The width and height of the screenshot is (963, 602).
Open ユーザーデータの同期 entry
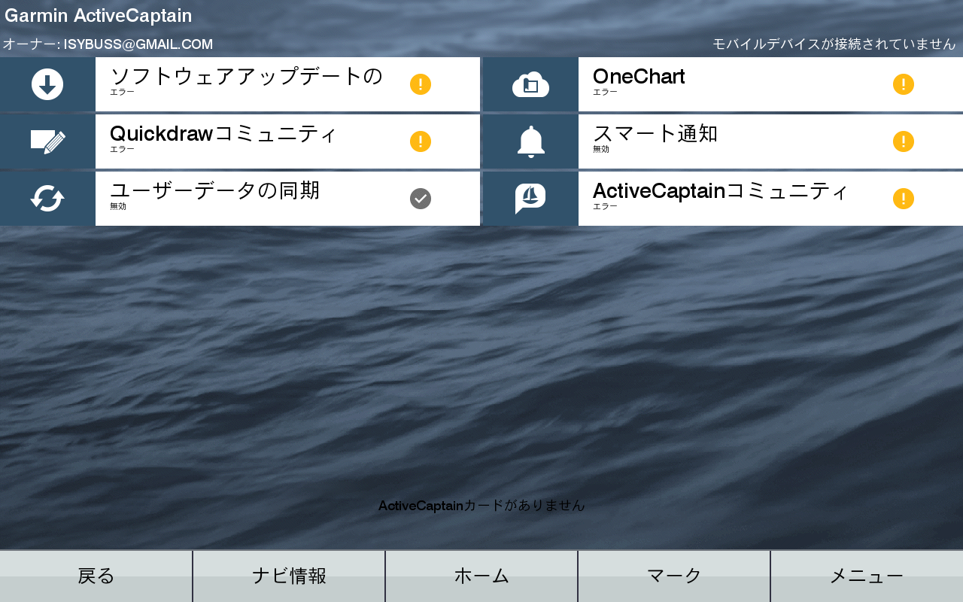(x=240, y=199)
